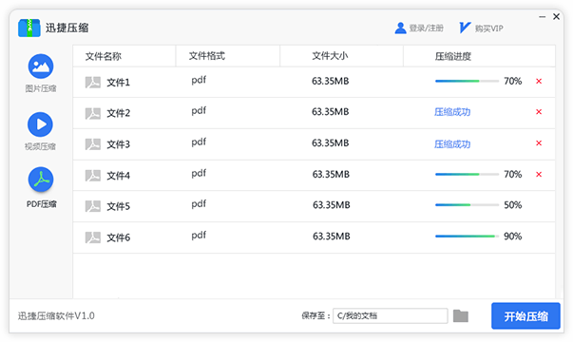The height and width of the screenshot is (342, 573).
Task: Click the file thumbnail icon of 文件5
Action: tap(93, 206)
